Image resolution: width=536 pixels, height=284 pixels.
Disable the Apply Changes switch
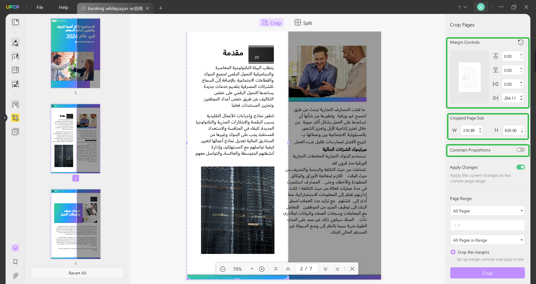[520, 167]
